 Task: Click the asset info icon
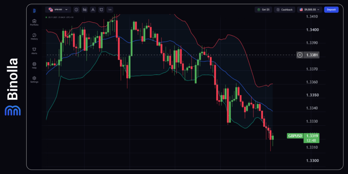point(76,10)
